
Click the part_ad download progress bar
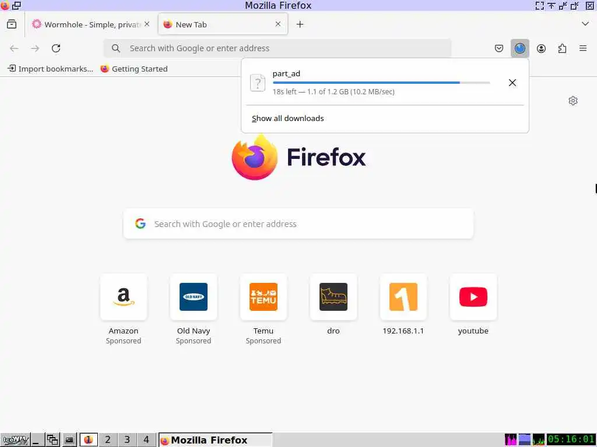381,83
